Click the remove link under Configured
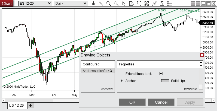 107,89
